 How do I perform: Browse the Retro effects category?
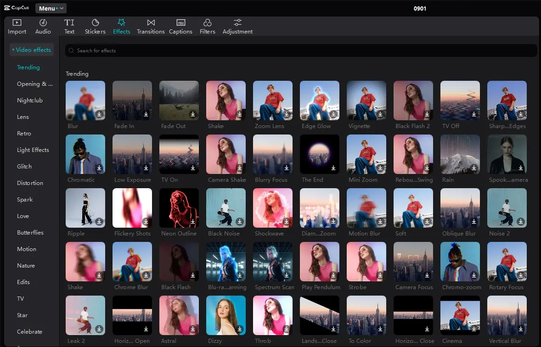click(x=24, y=134)
